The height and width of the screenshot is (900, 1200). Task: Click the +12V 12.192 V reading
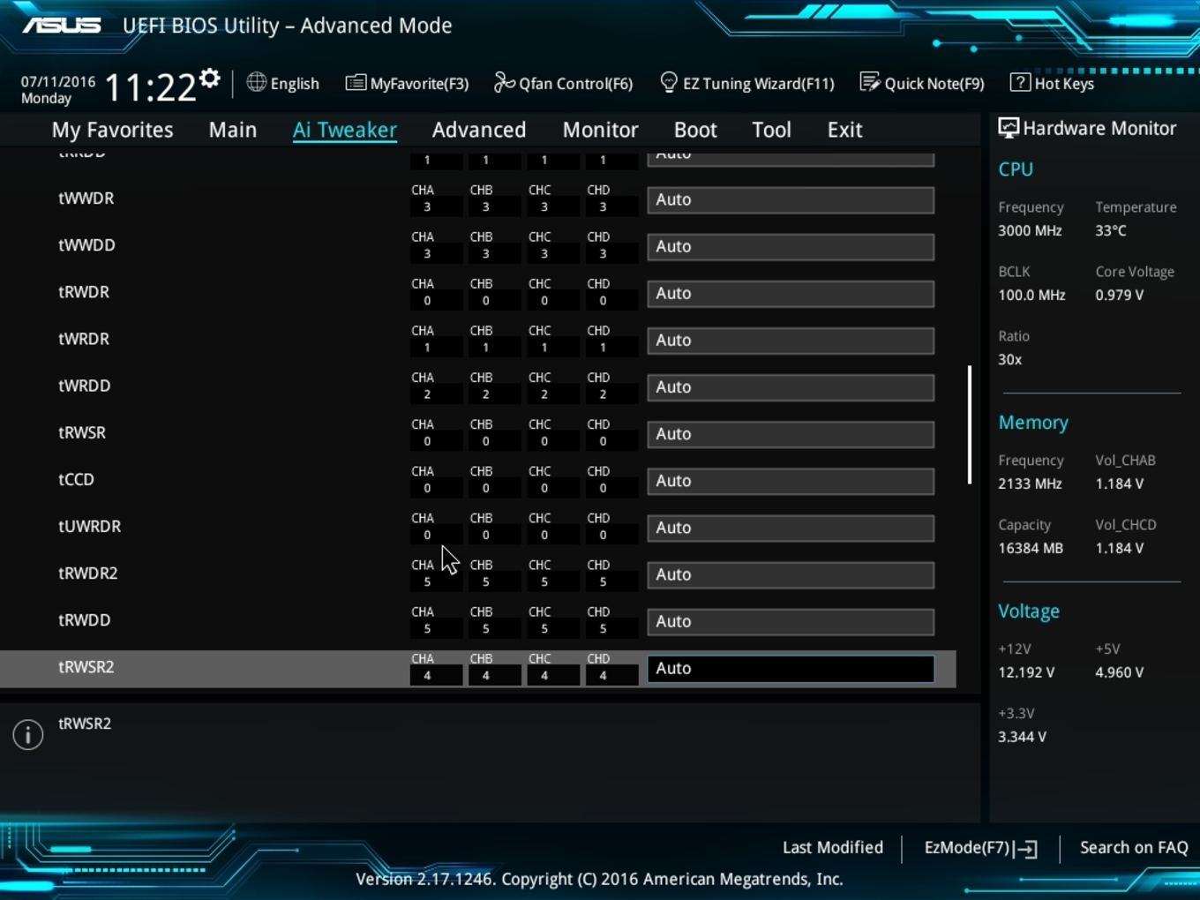[1026, 672]
